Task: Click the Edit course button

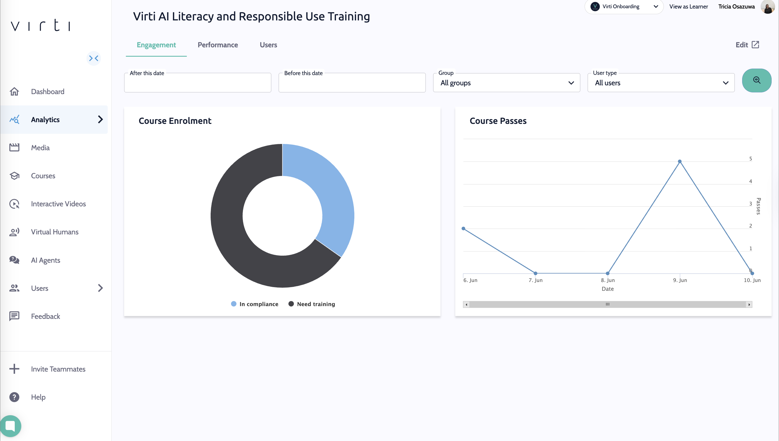Action: point(747,45)
